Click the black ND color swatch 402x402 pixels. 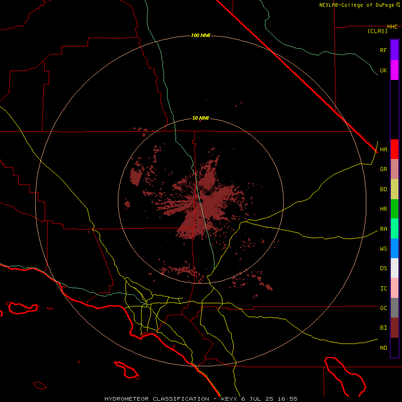pos(394,348)
